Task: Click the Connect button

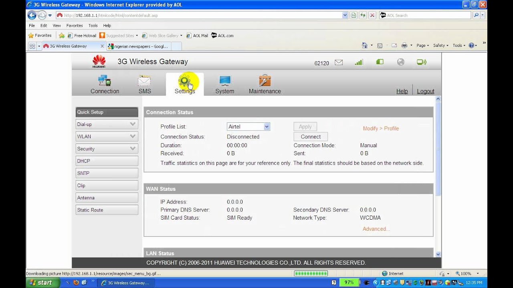Action: pos(311,137)
